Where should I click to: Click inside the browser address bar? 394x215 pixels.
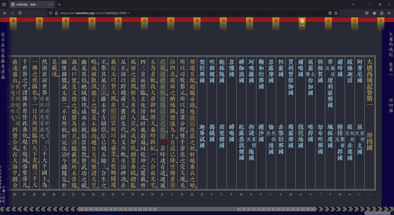pos(184,13)
